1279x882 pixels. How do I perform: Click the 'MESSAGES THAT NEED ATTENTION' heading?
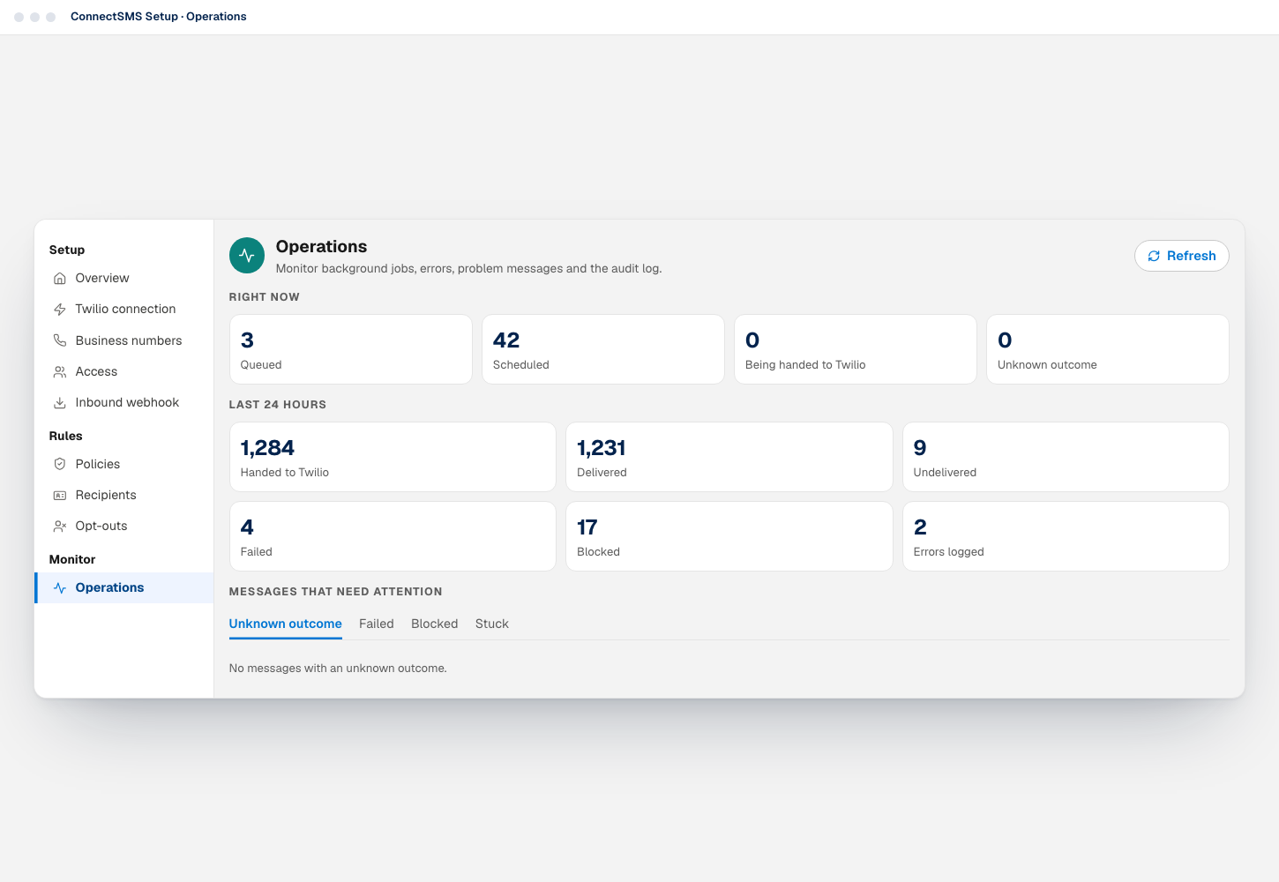click(x=336, y=592)
